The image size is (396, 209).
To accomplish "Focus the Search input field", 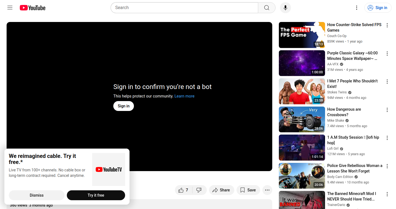I will [184, 8].
